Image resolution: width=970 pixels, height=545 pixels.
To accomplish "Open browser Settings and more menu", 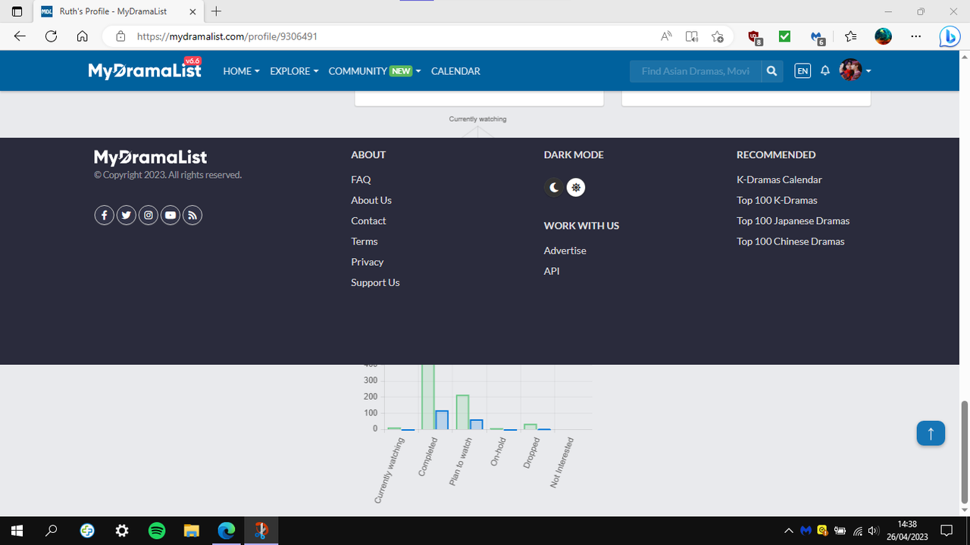I will 915,36.
